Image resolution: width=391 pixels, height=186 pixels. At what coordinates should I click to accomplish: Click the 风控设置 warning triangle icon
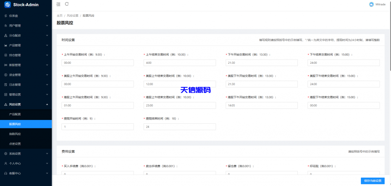pos(6,105)
